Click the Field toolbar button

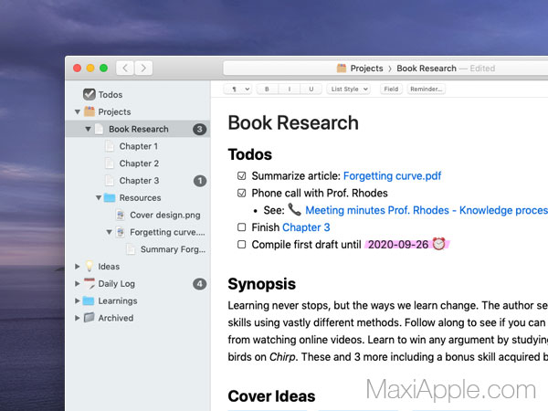[x=391, y=90]
